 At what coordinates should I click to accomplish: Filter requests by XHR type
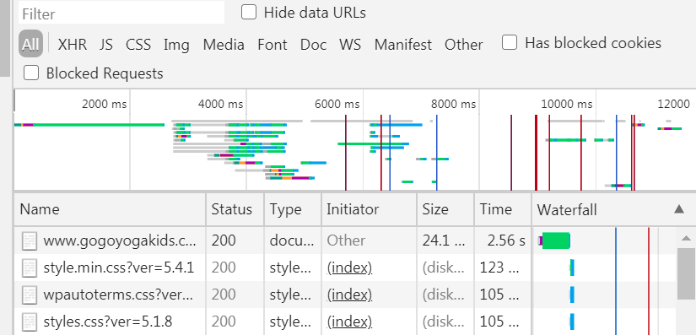click(73, 45)
